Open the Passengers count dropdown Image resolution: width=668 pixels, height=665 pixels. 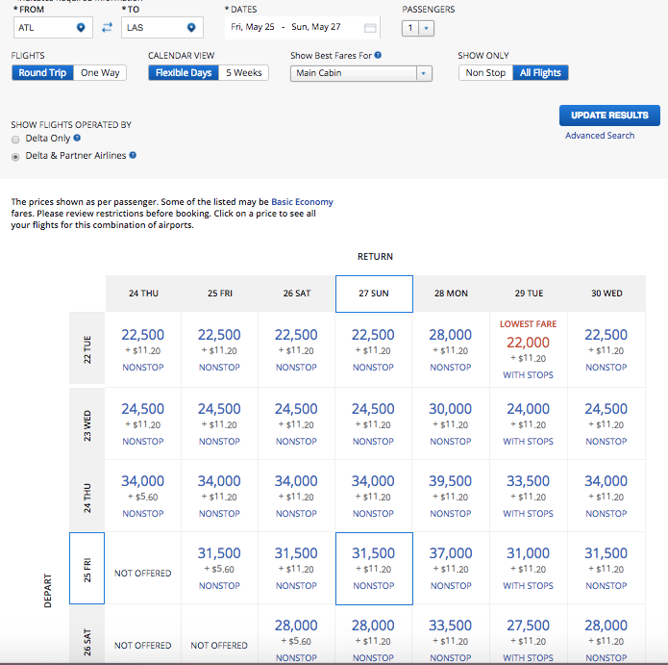(x=419, y=29)
